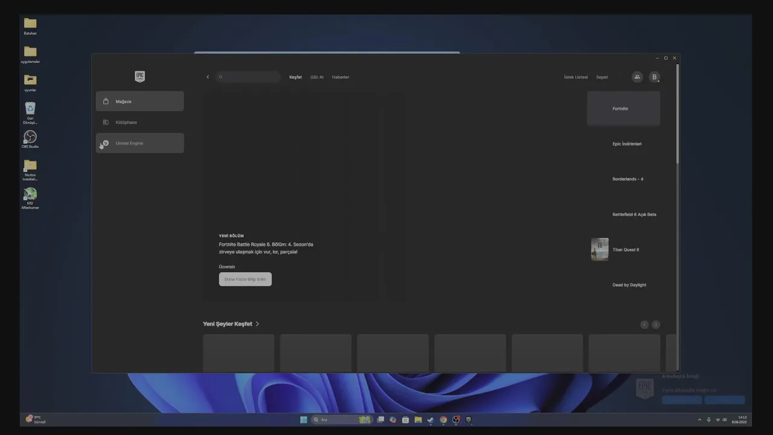The height and width of the screenshot is (435, 773).
Task: Select Borderlands - 4 in featured list
Action: (x=624, y=179)
